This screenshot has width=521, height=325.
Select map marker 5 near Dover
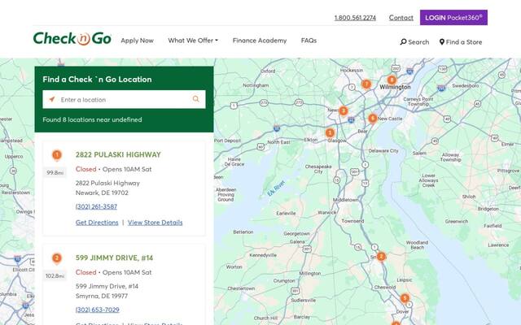click(405, 298)
